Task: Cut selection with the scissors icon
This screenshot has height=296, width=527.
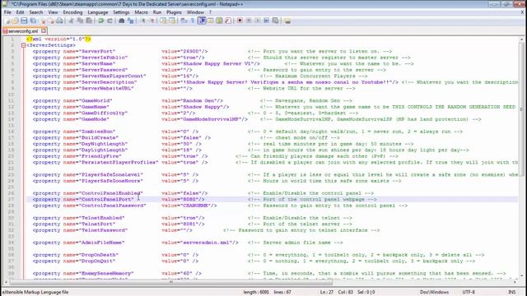Action: pyautogui.click(x=72, y=21)
